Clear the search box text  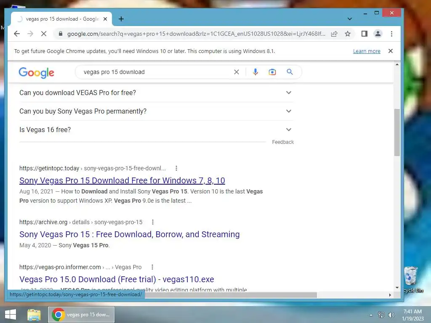point(237,72)
